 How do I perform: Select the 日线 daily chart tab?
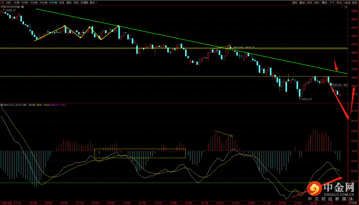pos(61,2)
